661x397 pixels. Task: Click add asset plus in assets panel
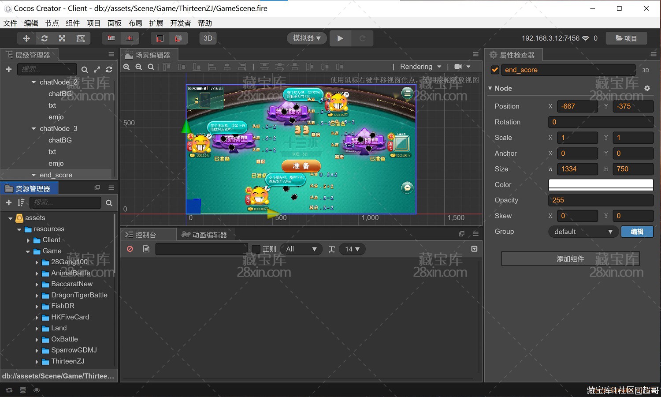[8, 202]
